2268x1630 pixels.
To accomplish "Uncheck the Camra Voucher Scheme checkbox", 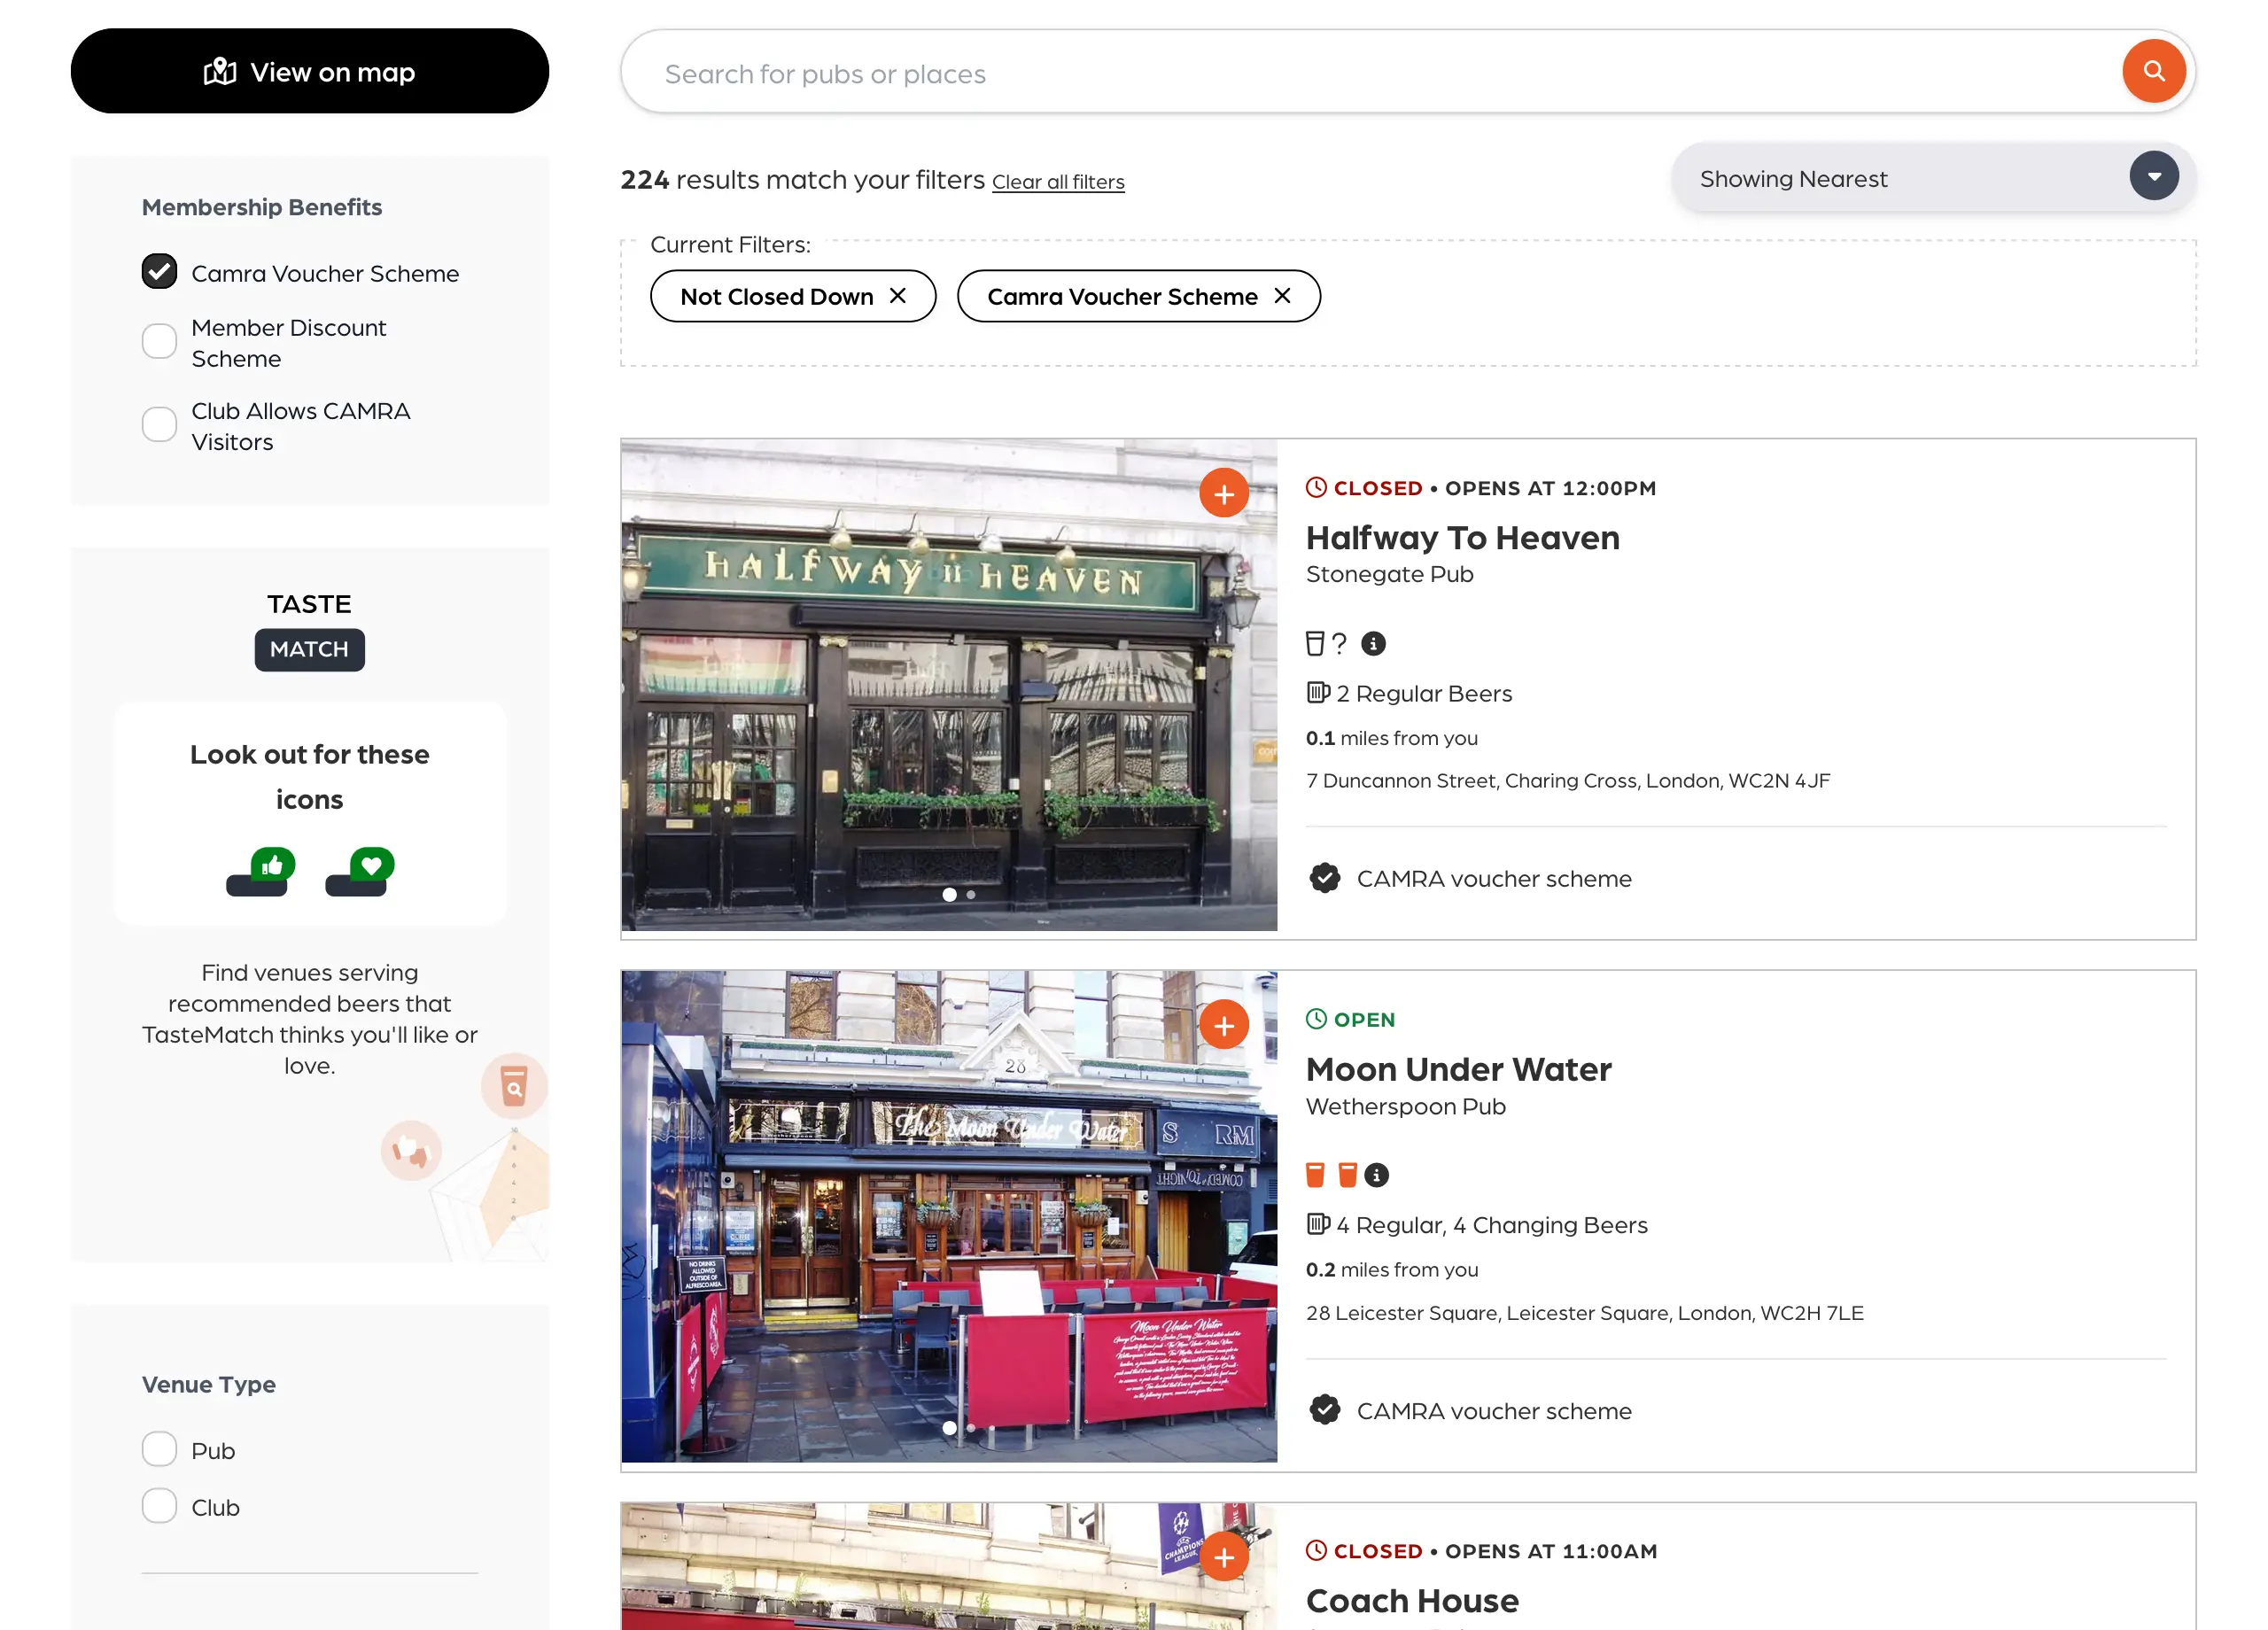I will pos(159,272).
